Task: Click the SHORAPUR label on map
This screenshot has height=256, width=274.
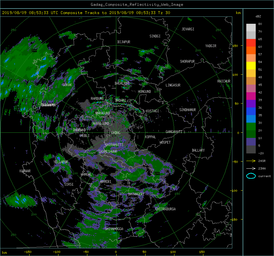Action: pos(187,61)
